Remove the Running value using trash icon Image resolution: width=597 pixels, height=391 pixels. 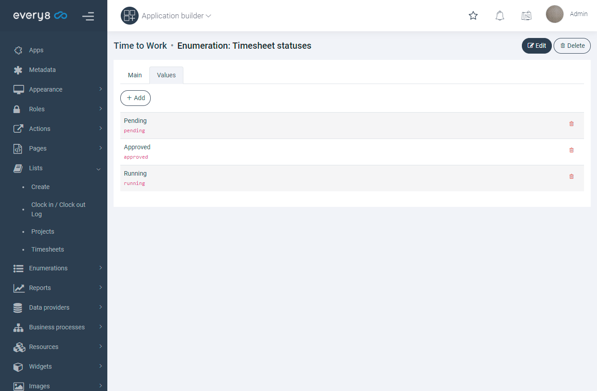(x=571, y=177)
